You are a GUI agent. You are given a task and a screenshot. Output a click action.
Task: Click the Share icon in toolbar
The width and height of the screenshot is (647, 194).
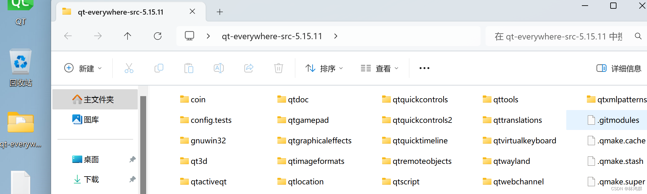(x=249, y=68)
